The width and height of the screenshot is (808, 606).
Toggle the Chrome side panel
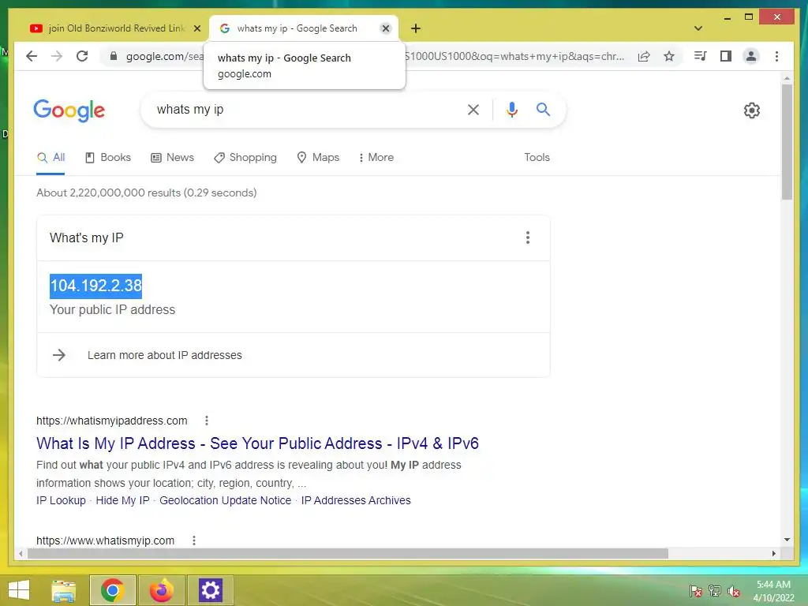click(x=726, y=56)
